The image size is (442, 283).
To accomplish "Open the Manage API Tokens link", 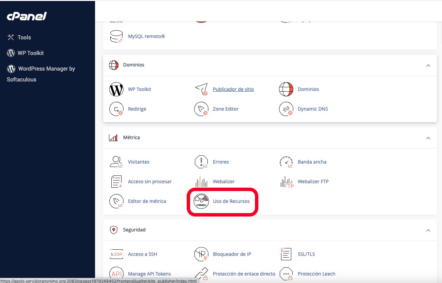I will pos(149,274).
